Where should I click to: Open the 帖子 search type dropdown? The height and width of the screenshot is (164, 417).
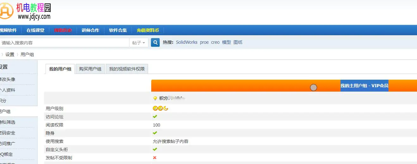[139, 42]
